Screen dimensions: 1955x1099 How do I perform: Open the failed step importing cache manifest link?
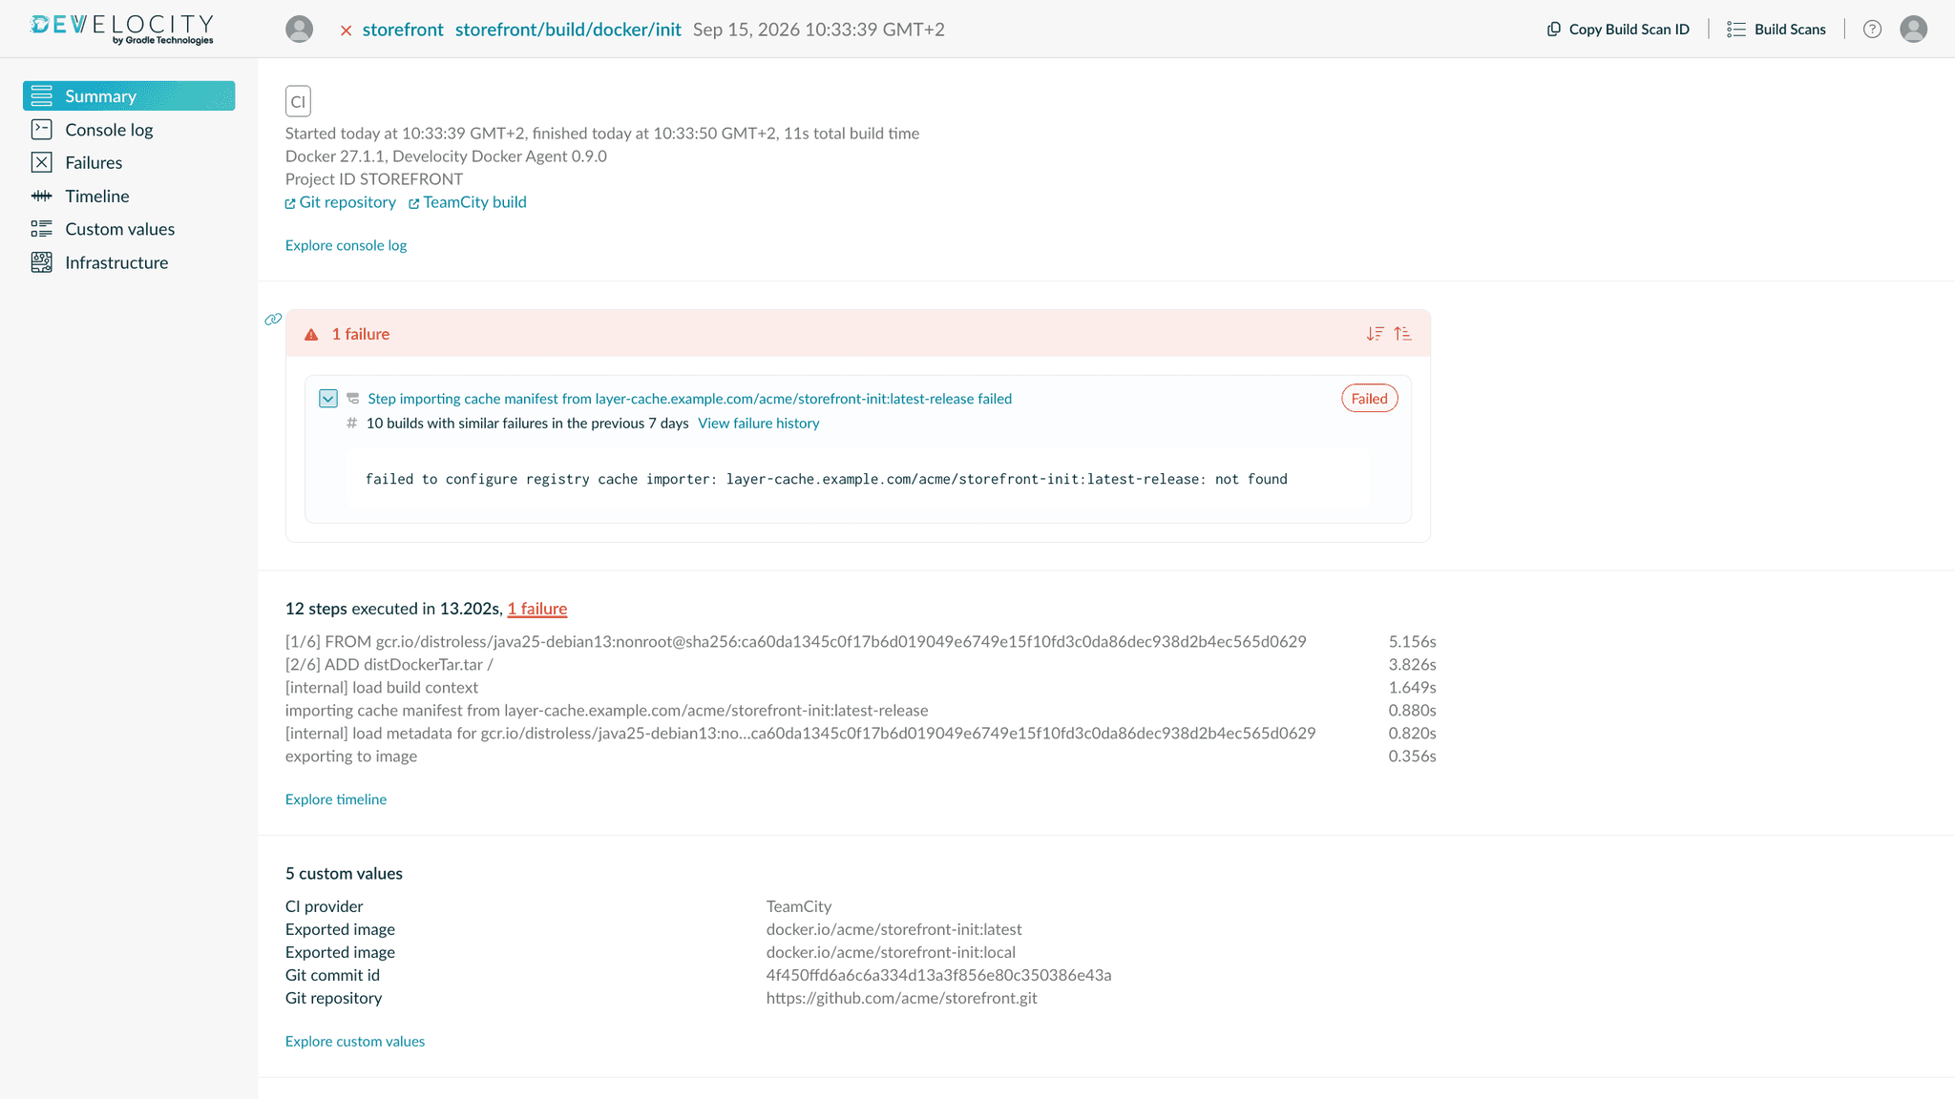(689, 399)
